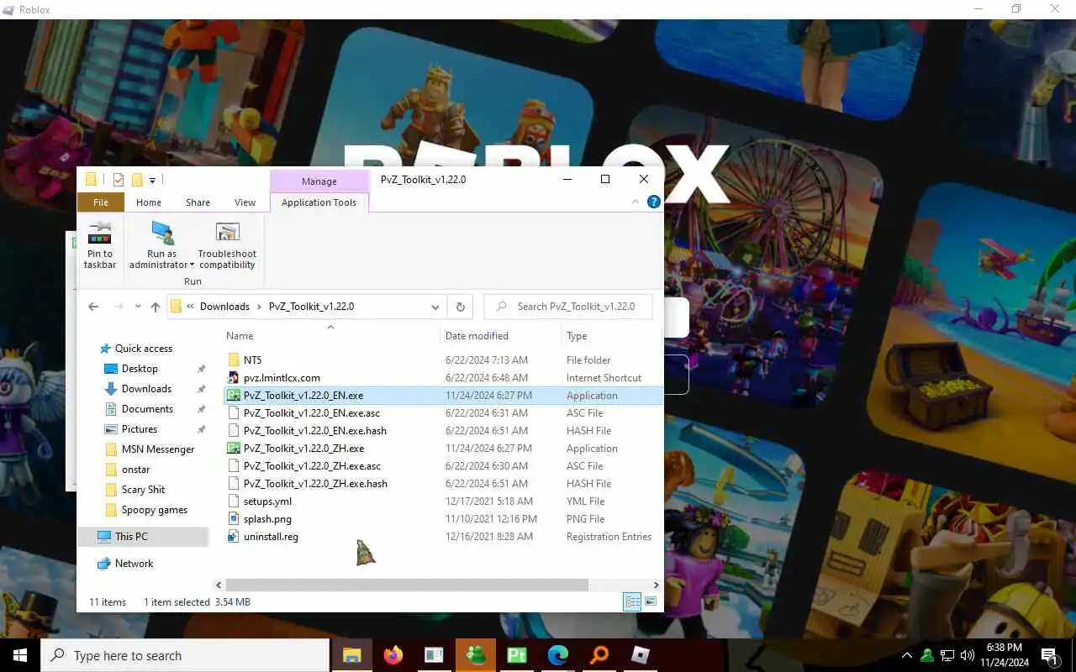Image resolution: width=1076 pixels, height=672 pixels.
Task: Open the MSN Messenger folder
Action: tap(158, 449)
